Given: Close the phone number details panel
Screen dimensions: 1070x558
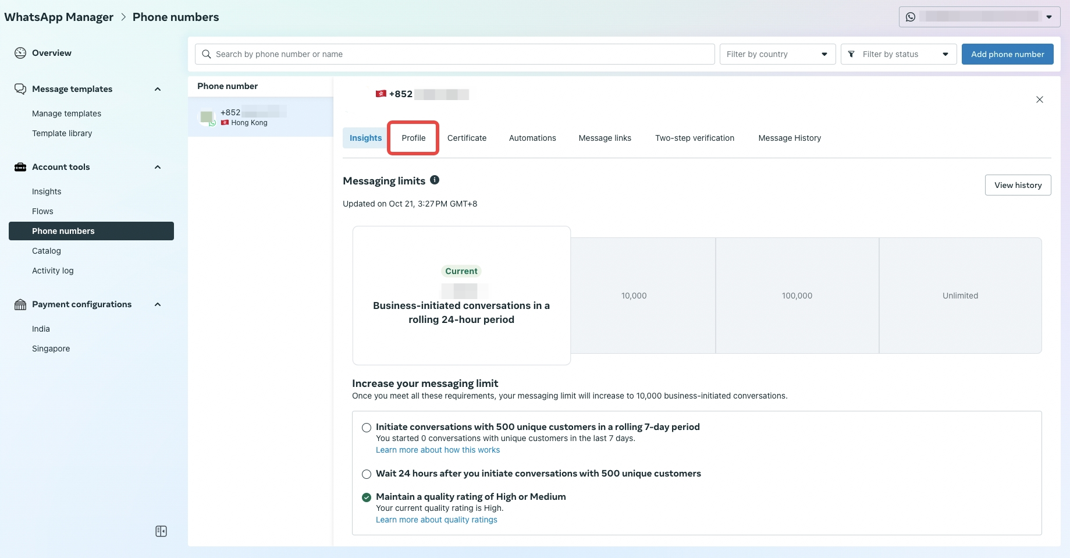Looking at the screenshot, I should (x=1040, y=99).
